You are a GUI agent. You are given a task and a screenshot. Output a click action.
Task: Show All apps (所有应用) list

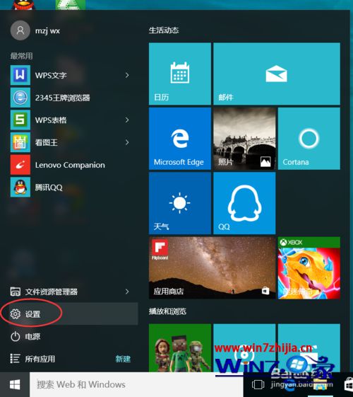coord(69,359)
